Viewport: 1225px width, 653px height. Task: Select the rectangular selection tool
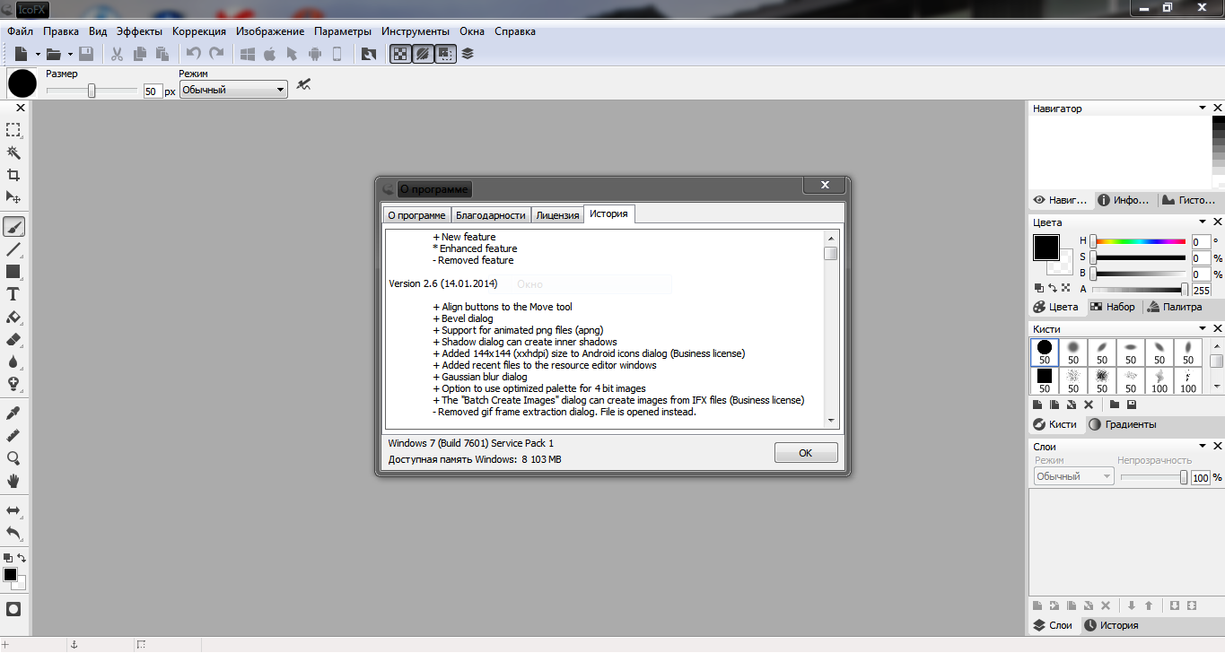13,130
